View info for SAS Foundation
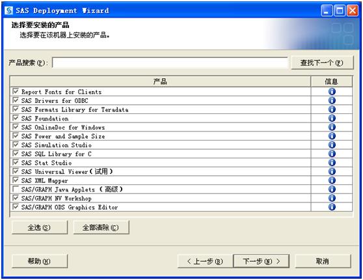This screenshot has width=363, height=280. coord(332,119)
